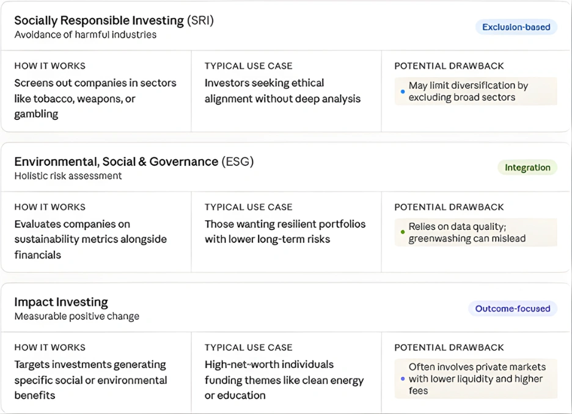572x414 pixels.
Task: Select the 'Often involves private markets' drawback note
Action: (476, 379)
